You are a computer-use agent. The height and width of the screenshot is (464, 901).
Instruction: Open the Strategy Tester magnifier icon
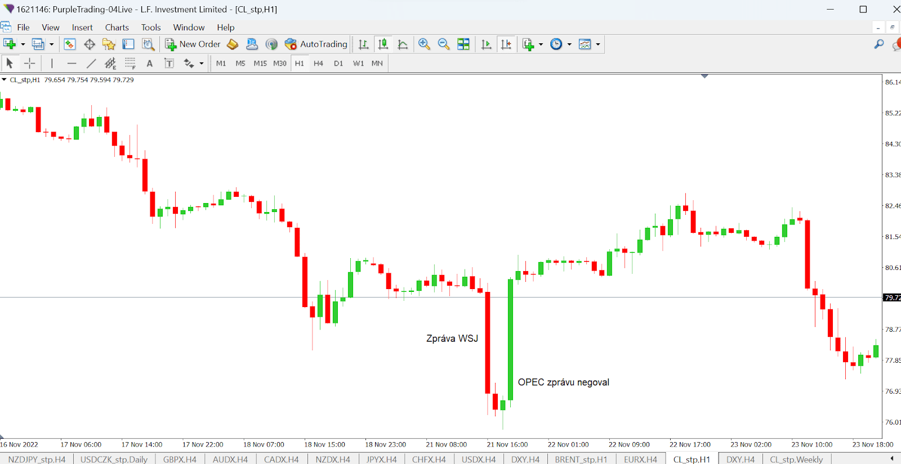click(148, 44)
